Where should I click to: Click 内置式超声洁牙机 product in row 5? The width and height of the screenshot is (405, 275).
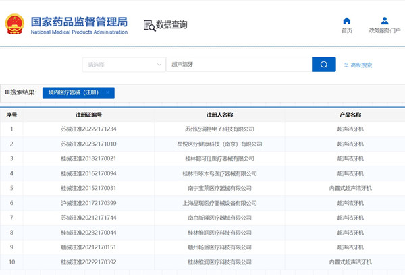coord(350,188)
